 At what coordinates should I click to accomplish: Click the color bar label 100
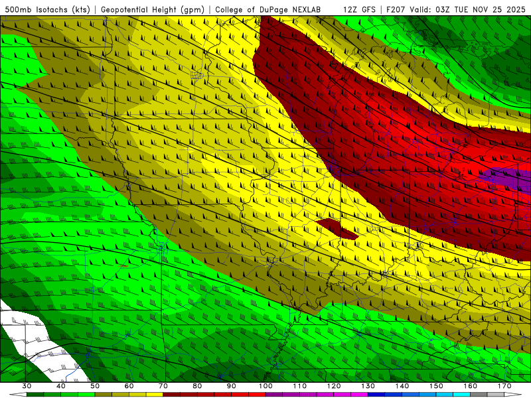coord(265,386)
